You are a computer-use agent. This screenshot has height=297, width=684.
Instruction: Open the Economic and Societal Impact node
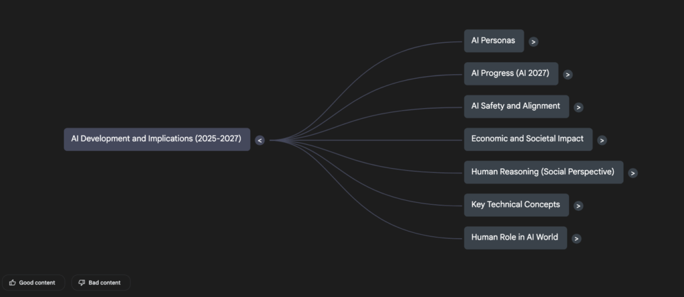528,139
